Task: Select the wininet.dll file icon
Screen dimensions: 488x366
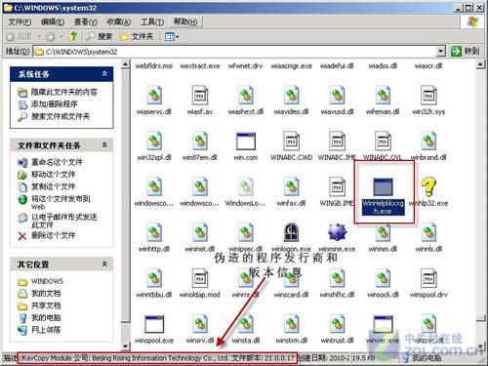Action: tap(200, 232)
